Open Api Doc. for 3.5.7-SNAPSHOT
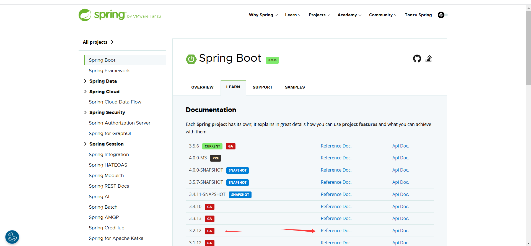 click(400, 182)
